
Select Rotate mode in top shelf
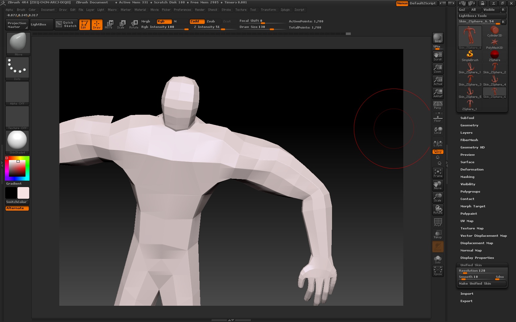point(134,25)
